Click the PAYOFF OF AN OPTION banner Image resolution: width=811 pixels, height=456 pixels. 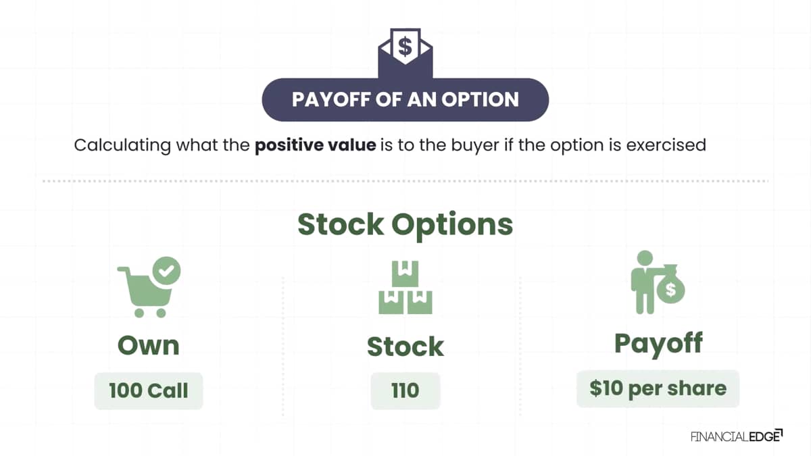click(405, 99)
